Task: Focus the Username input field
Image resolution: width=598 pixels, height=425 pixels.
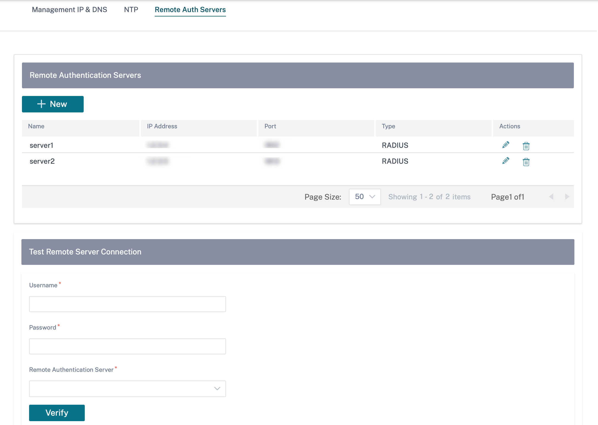Action: point(127,304)
